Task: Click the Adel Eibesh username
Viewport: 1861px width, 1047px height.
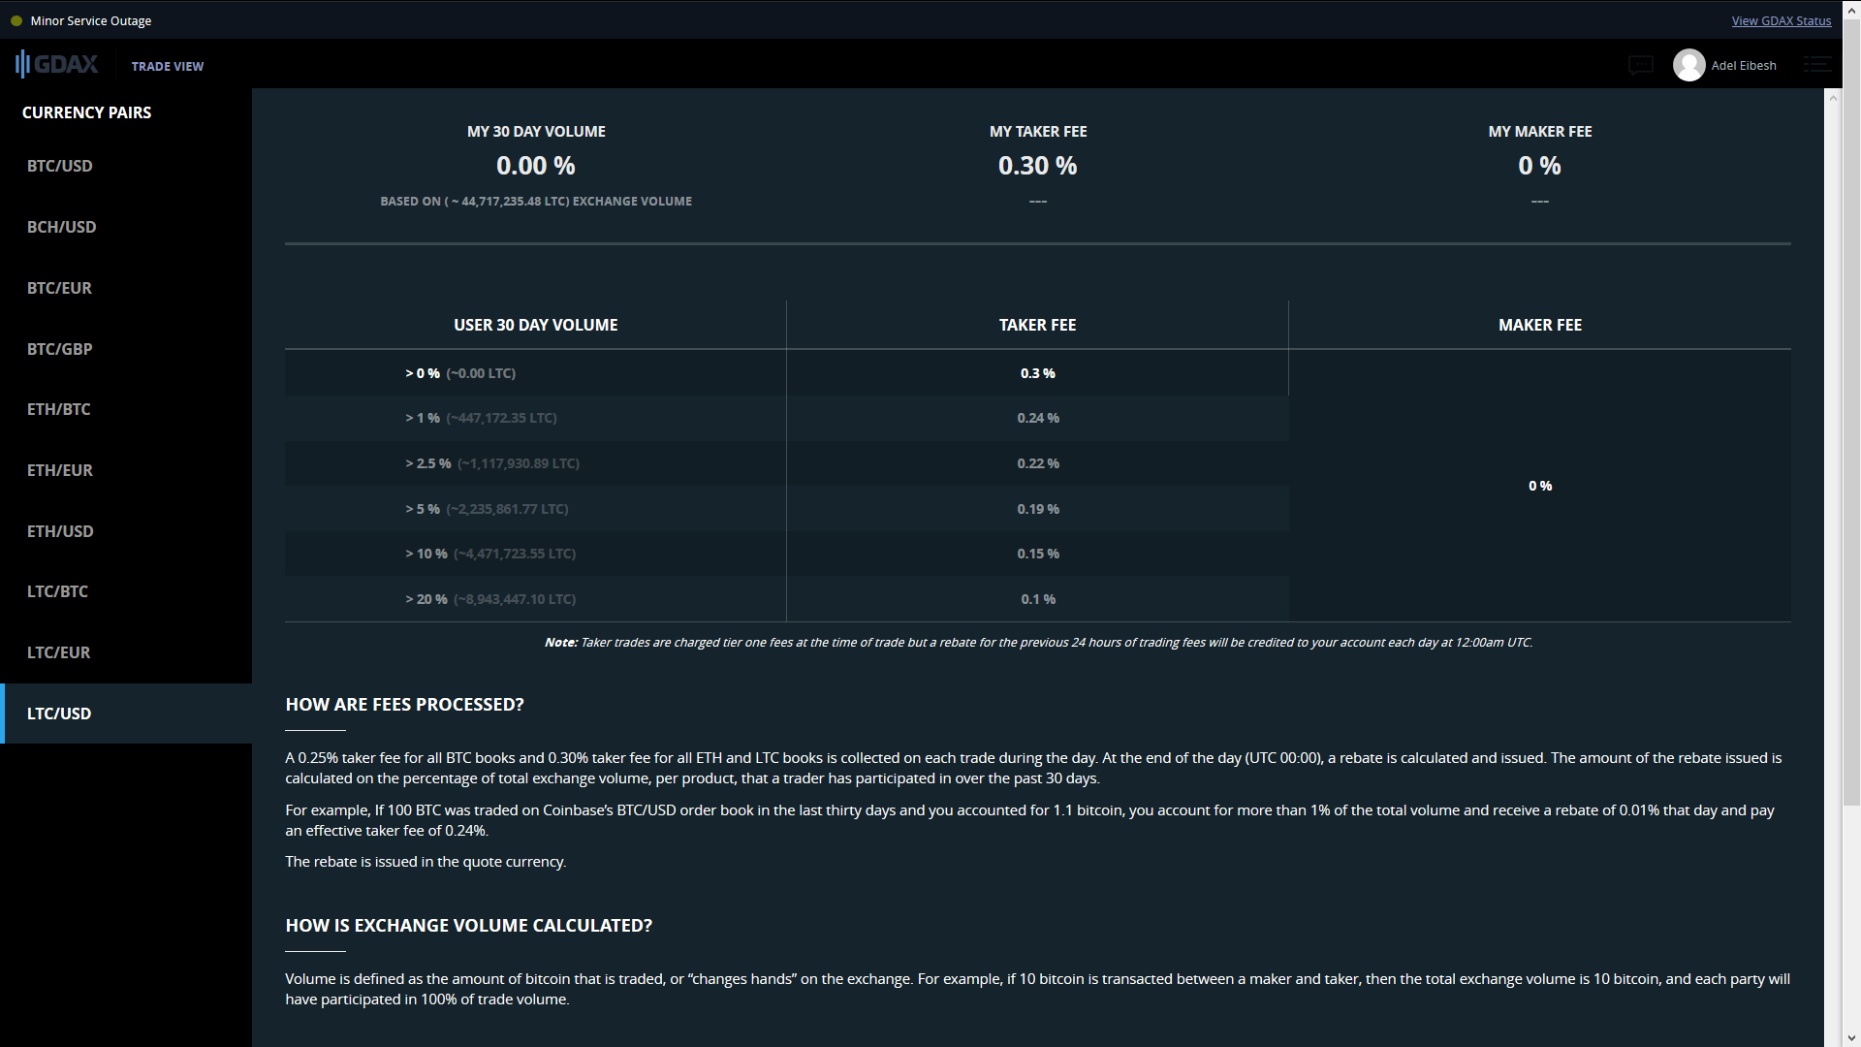Action: (x=1744, y=65)
